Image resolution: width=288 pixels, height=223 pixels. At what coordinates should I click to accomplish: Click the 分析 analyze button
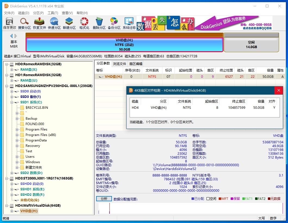coord(104,199)
